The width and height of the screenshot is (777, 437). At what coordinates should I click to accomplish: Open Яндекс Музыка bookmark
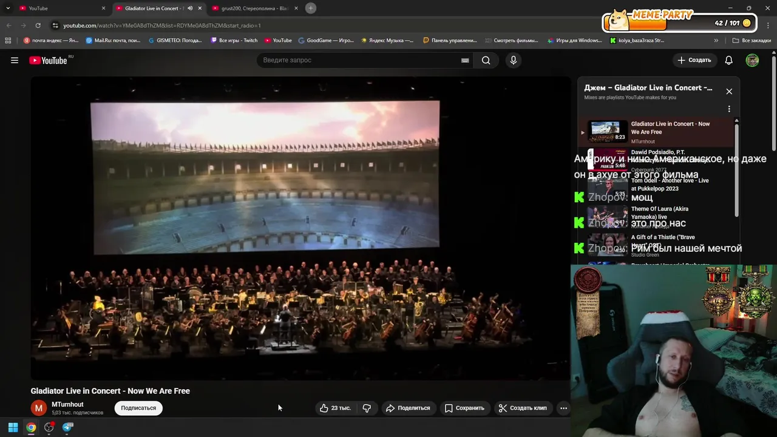pos(387,41)
